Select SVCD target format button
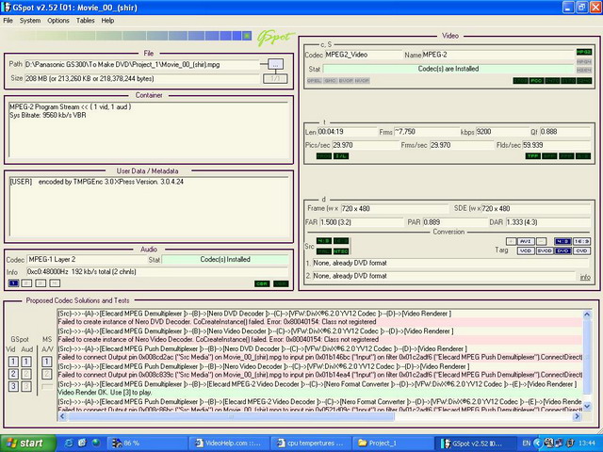 point(545,250)
